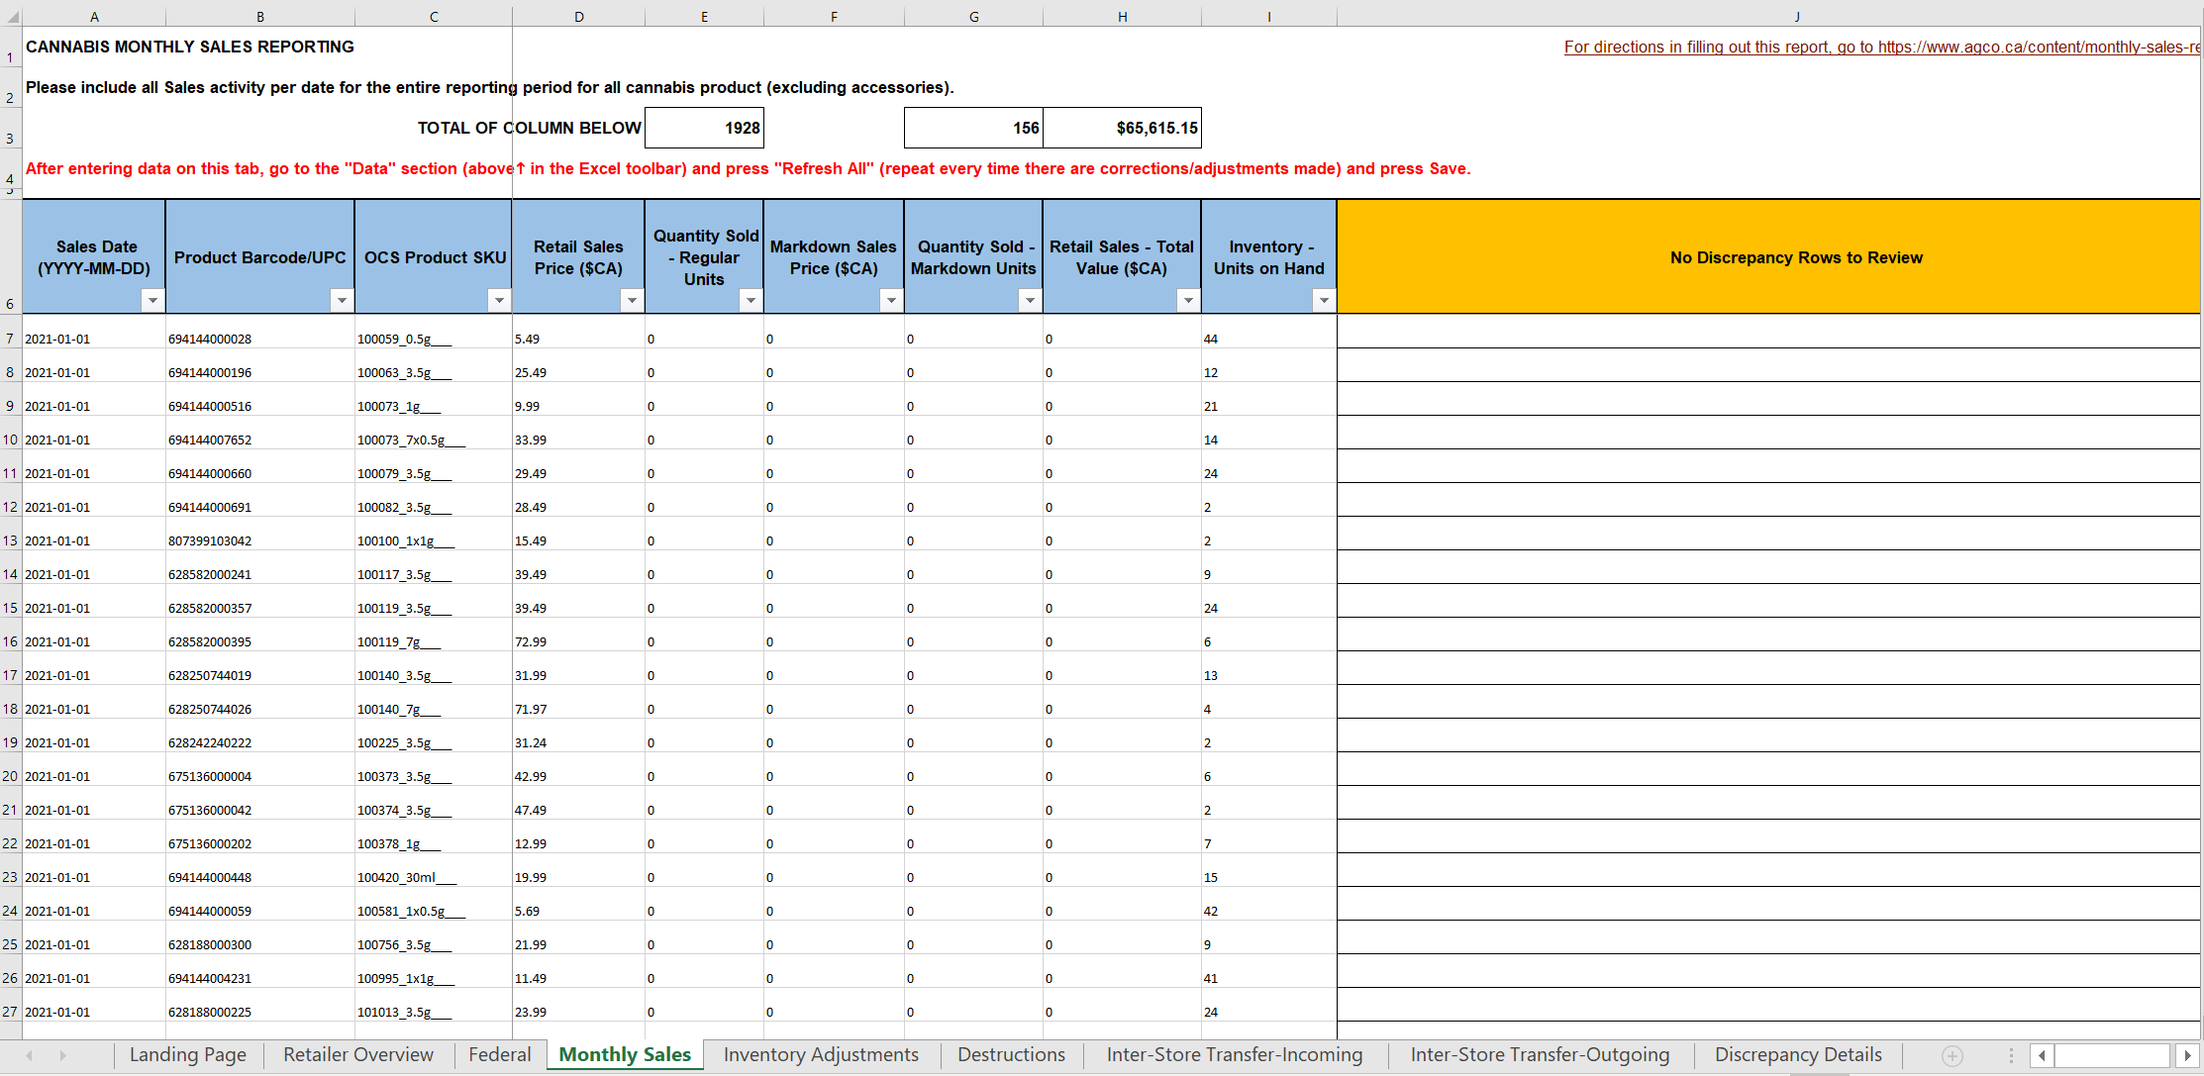Image resolution: width=2204 pixels, height=1076 pixels.
Task: Open Inventory Units on Hand filter
Action: pos(1324,300)
